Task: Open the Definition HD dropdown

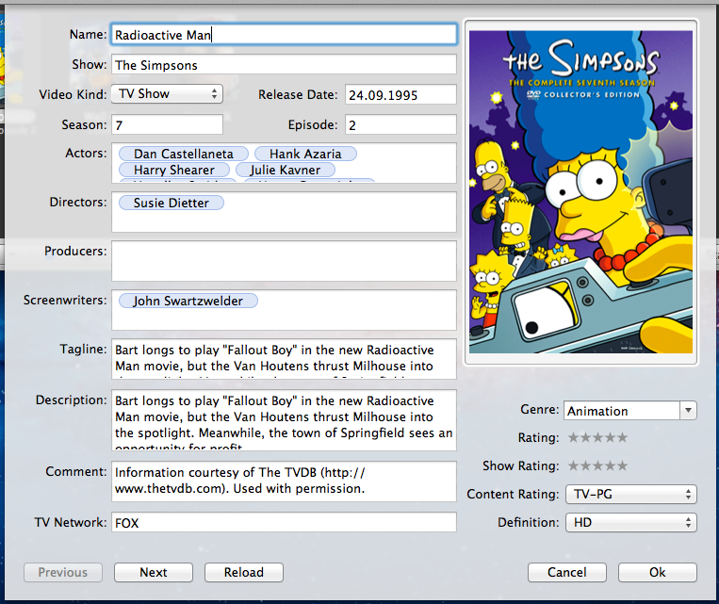Action: pos(631,522)
